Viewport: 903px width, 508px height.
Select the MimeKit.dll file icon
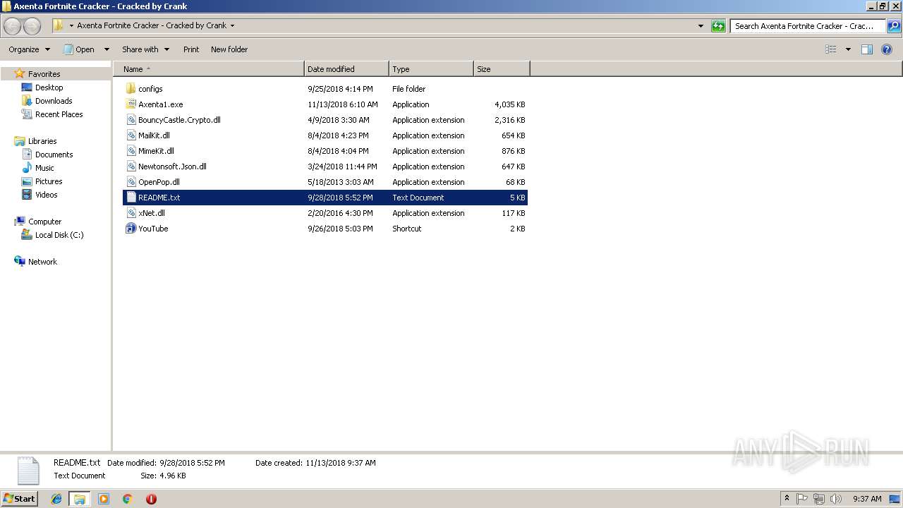coord(131,151)
